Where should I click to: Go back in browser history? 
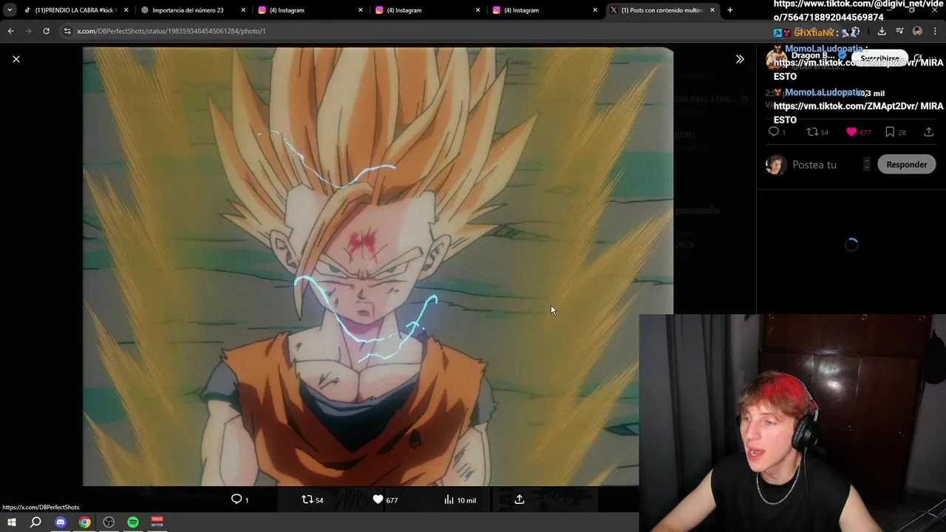tap(10, 31)
